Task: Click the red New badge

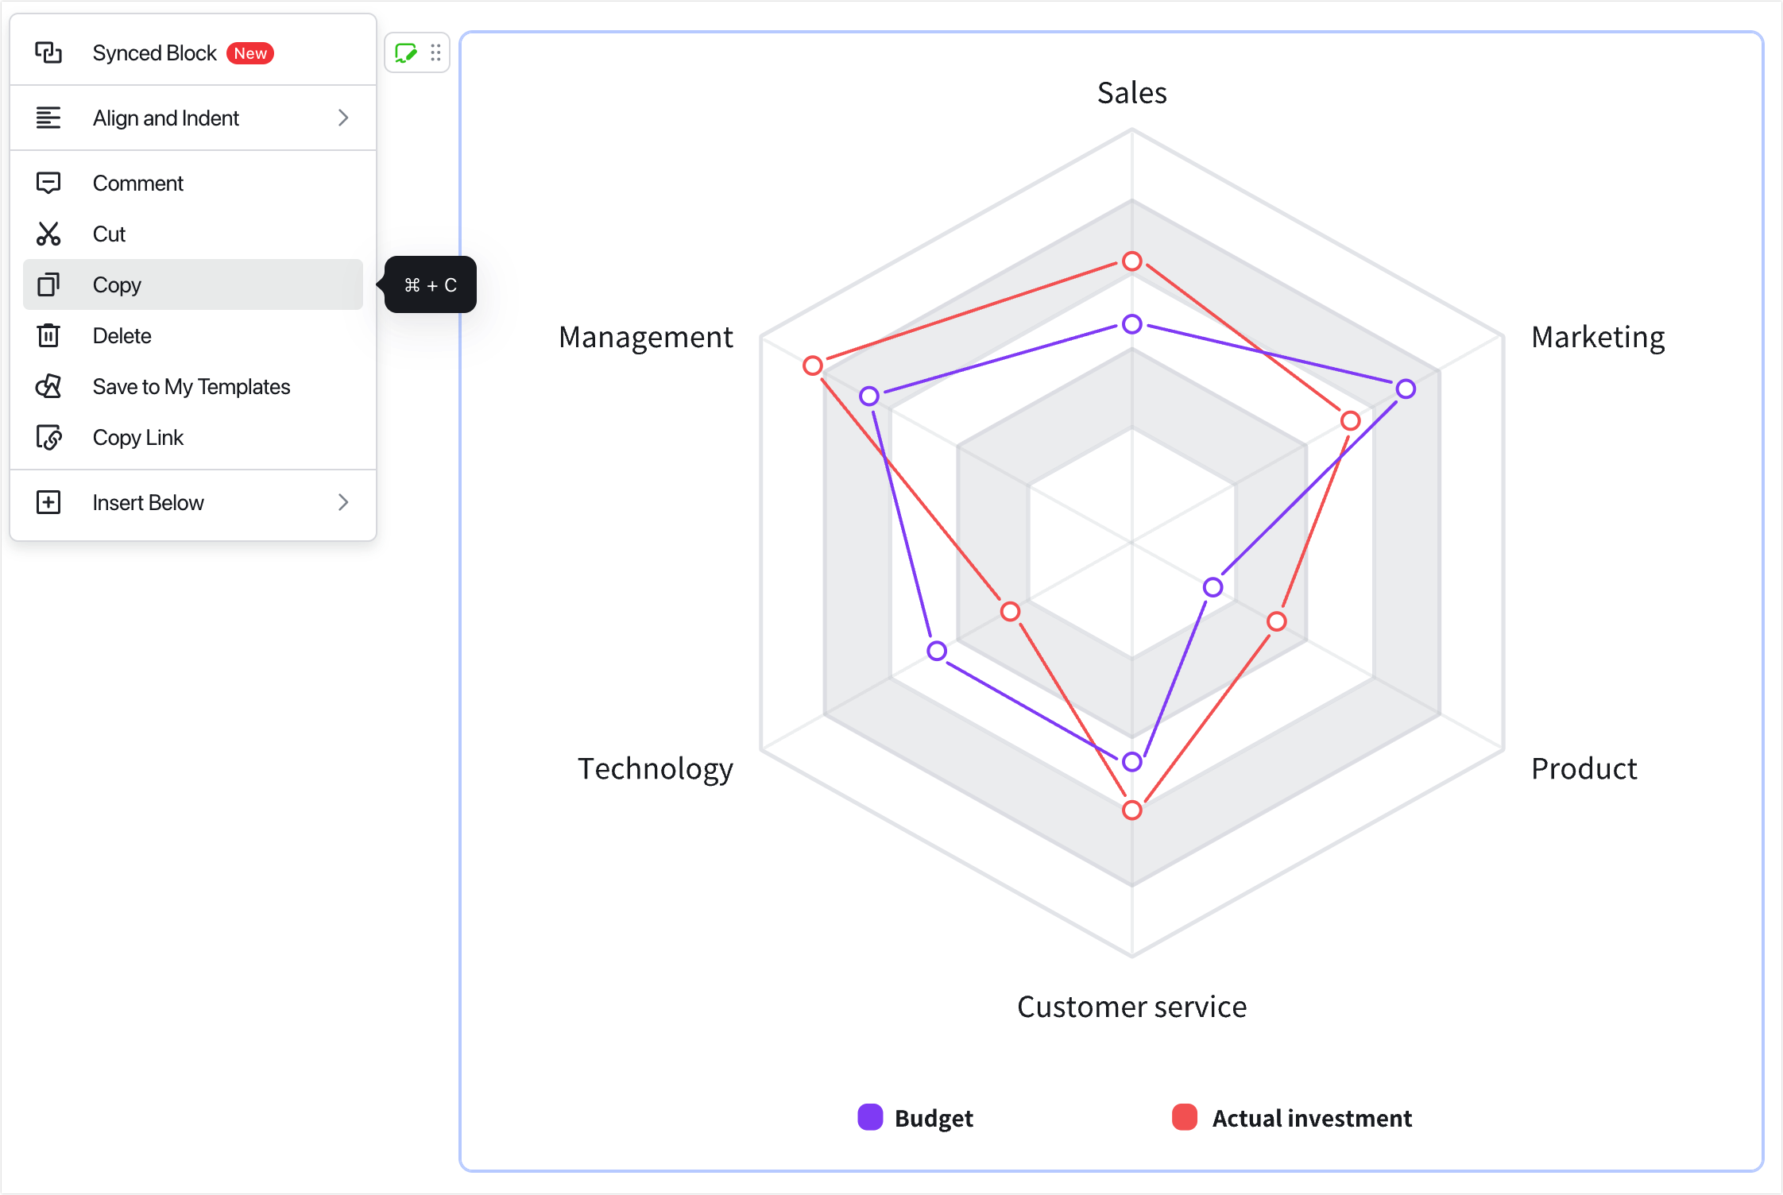Action: coord(250,53)
